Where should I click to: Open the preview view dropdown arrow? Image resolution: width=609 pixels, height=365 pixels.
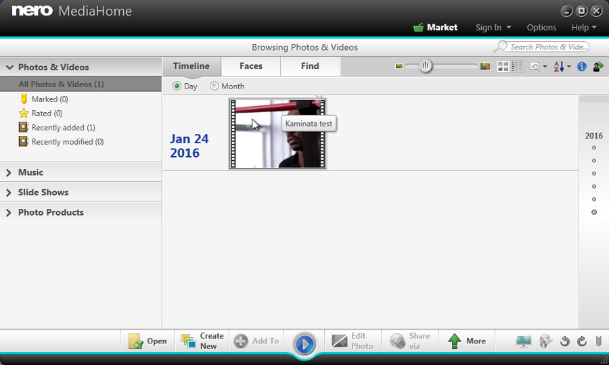pyautogui.click(x=545, y=67)
